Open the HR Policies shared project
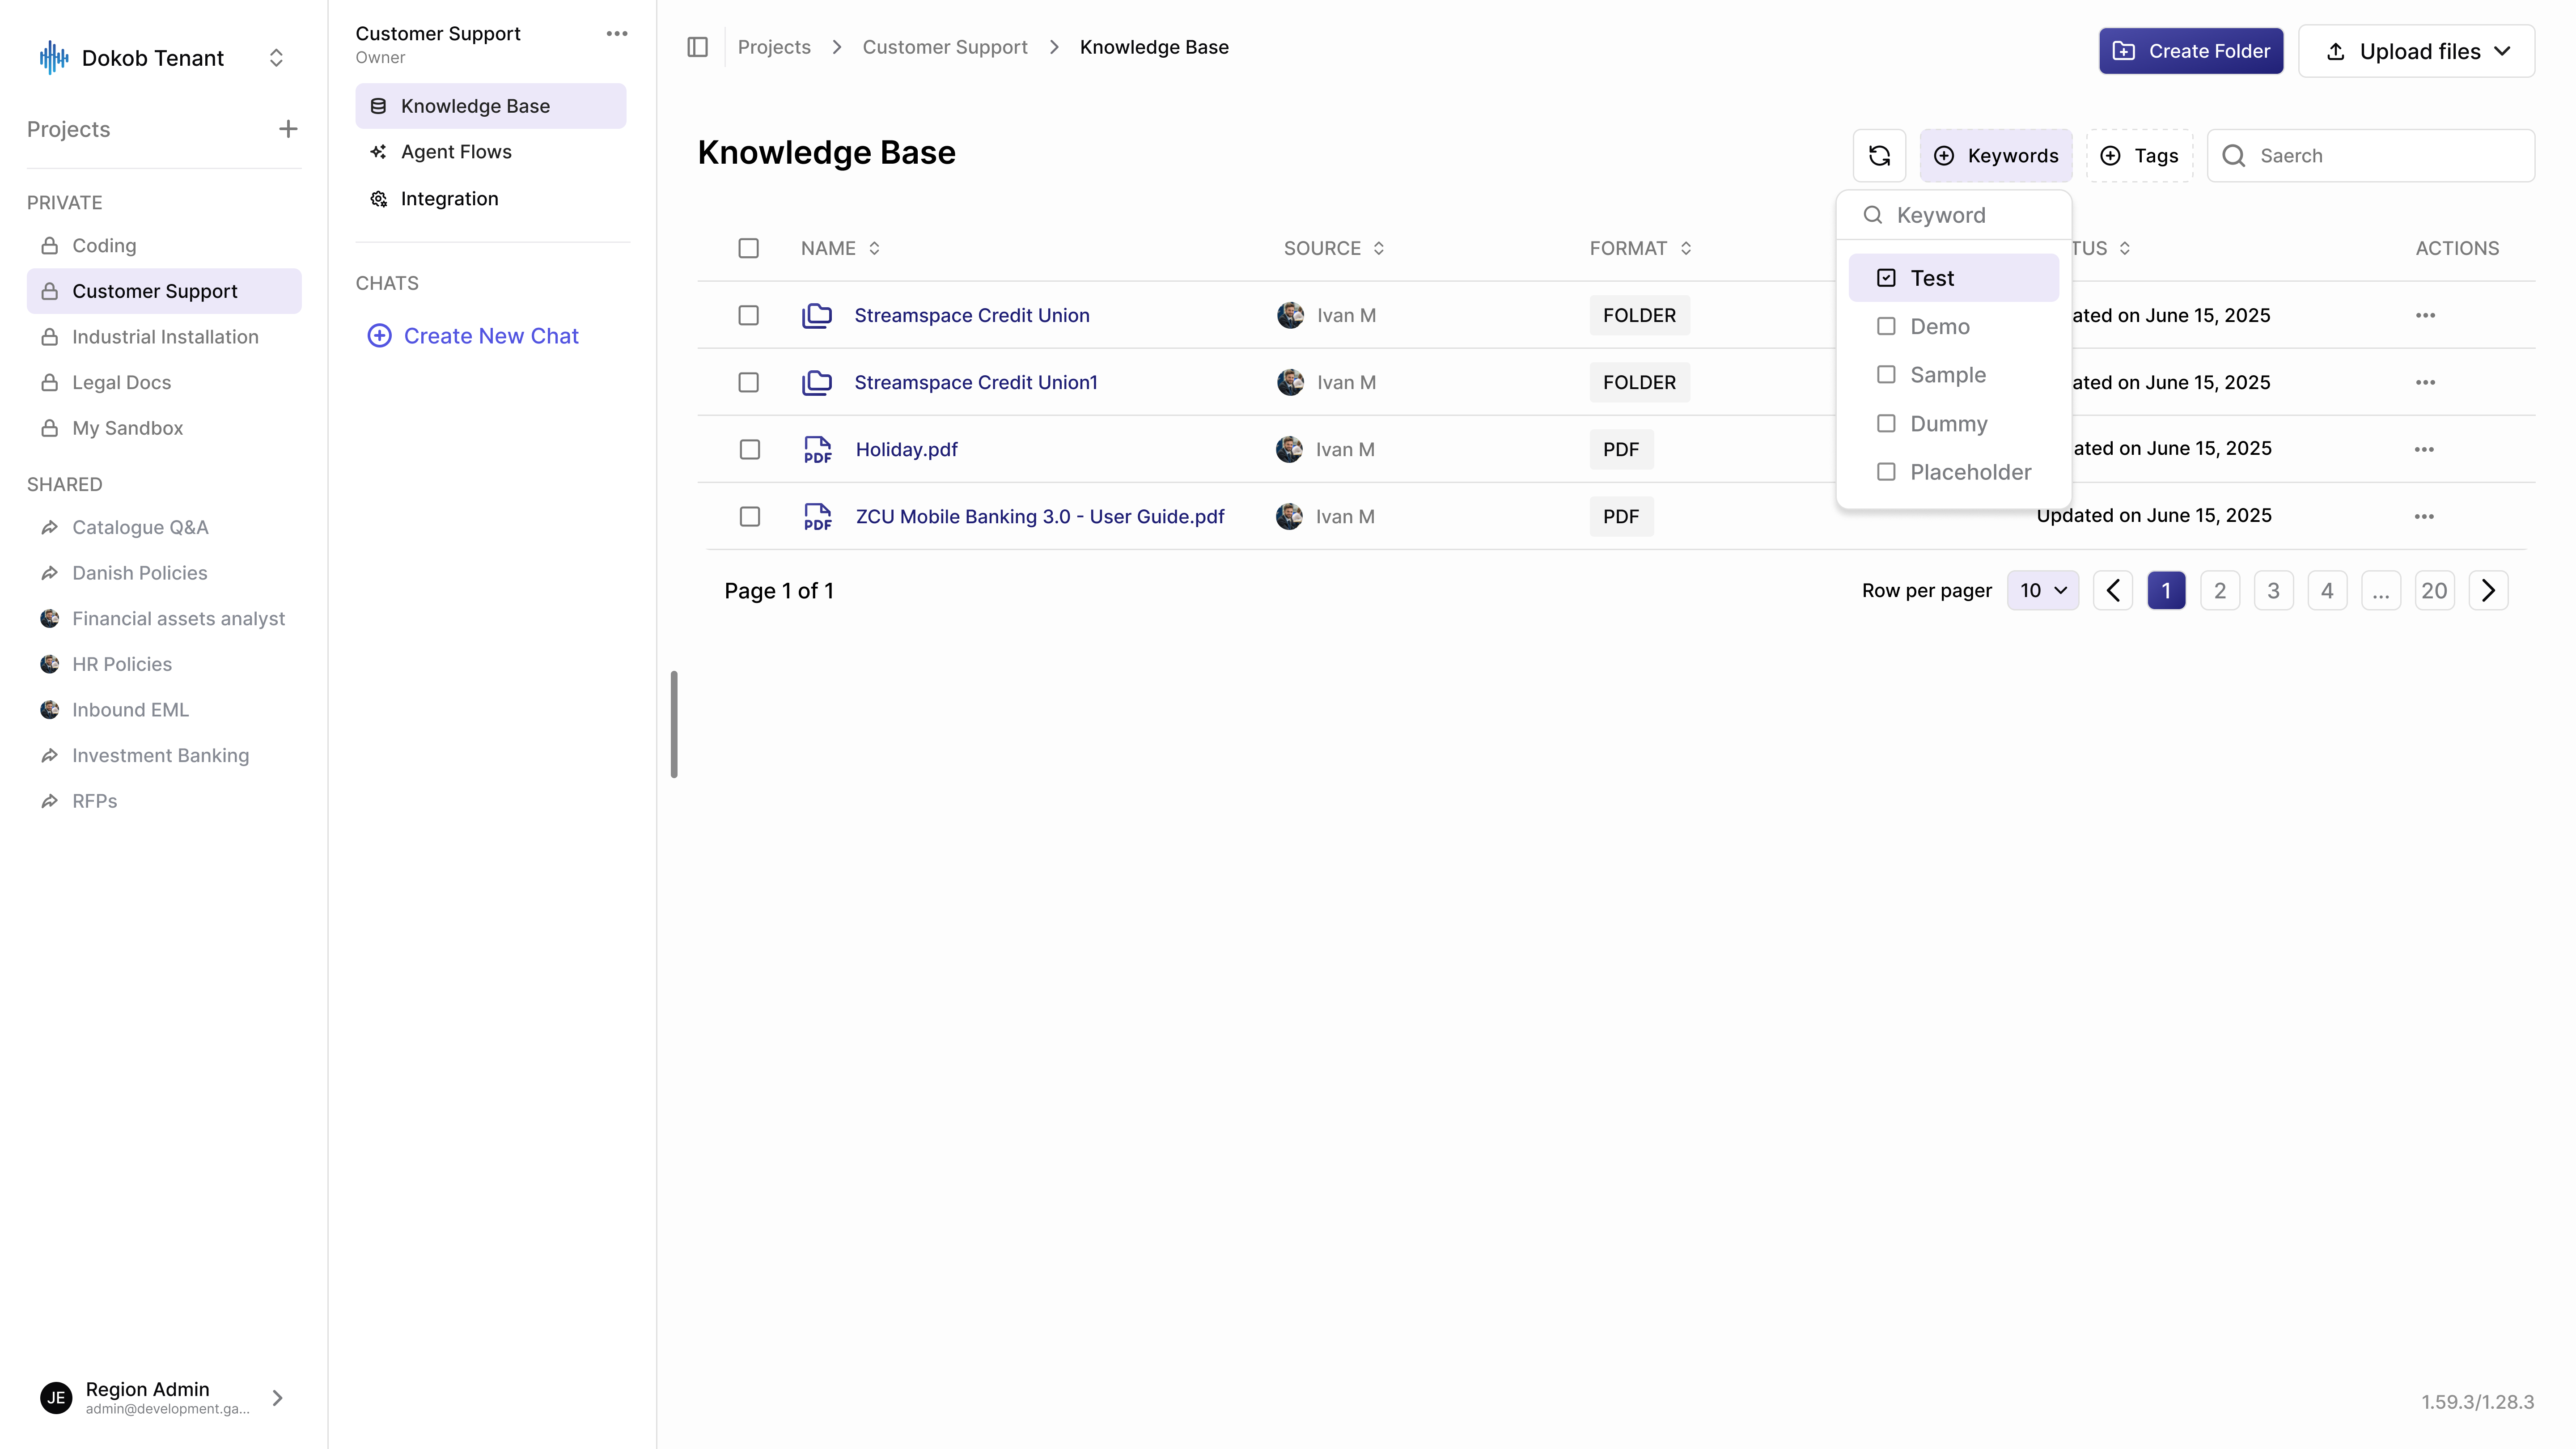Image resolution: width=2576 pixels, height=1449 pixels. (x=164, y=664)
